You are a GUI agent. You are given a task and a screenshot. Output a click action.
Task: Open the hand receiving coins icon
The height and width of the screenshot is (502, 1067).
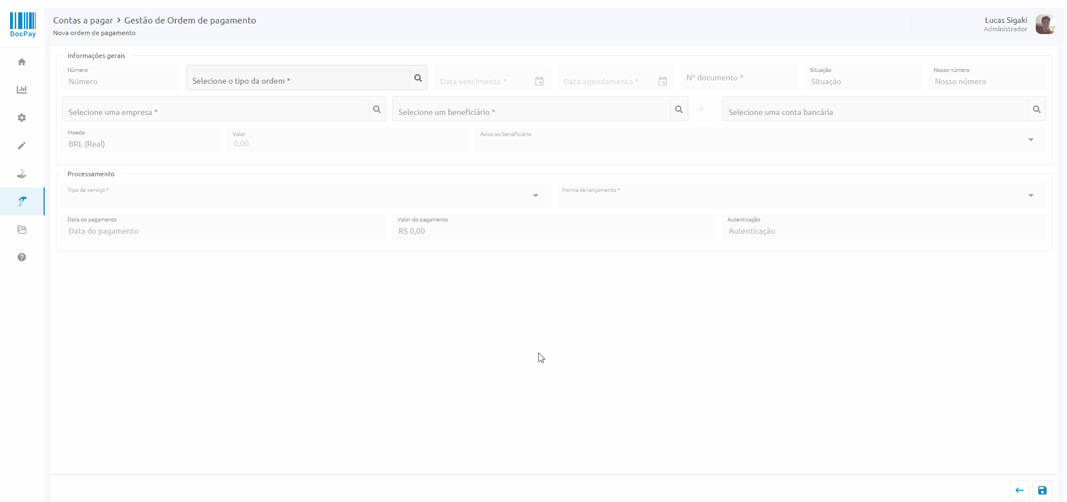pyautogui.click(x=22, y=173)
